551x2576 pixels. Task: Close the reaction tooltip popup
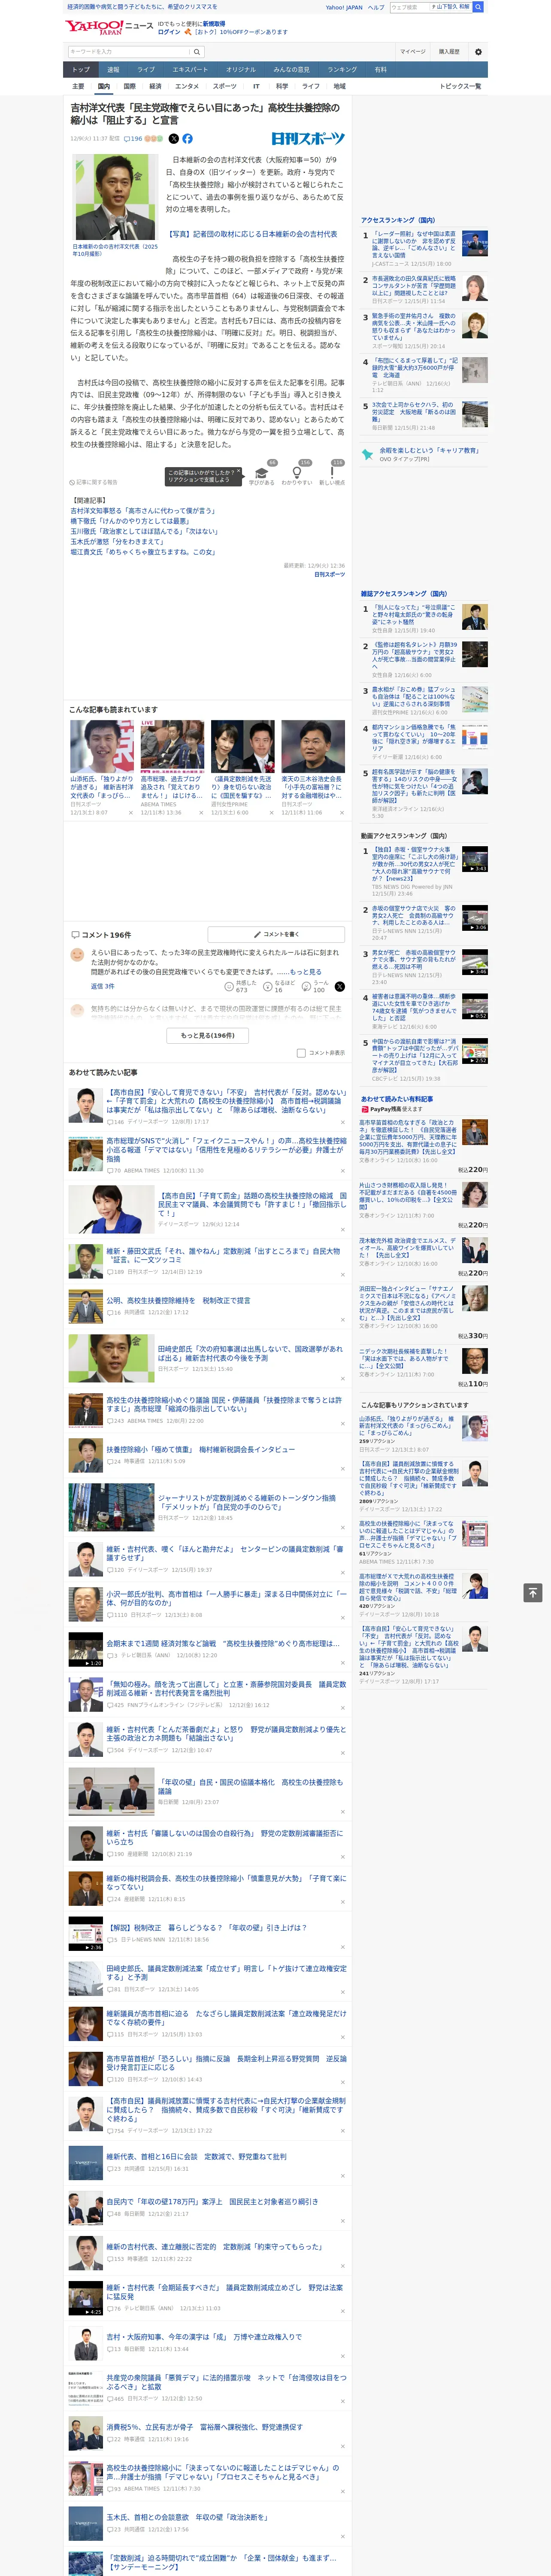(x=238, y=472)
